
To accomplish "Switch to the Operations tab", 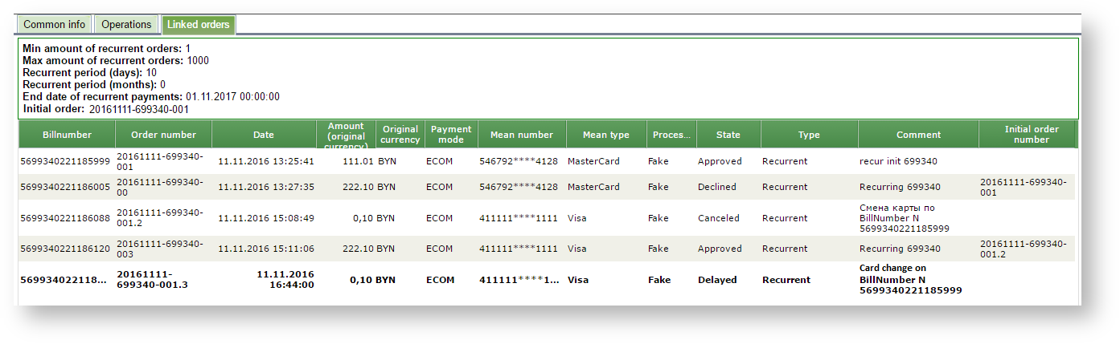I will tap(126, 25).
